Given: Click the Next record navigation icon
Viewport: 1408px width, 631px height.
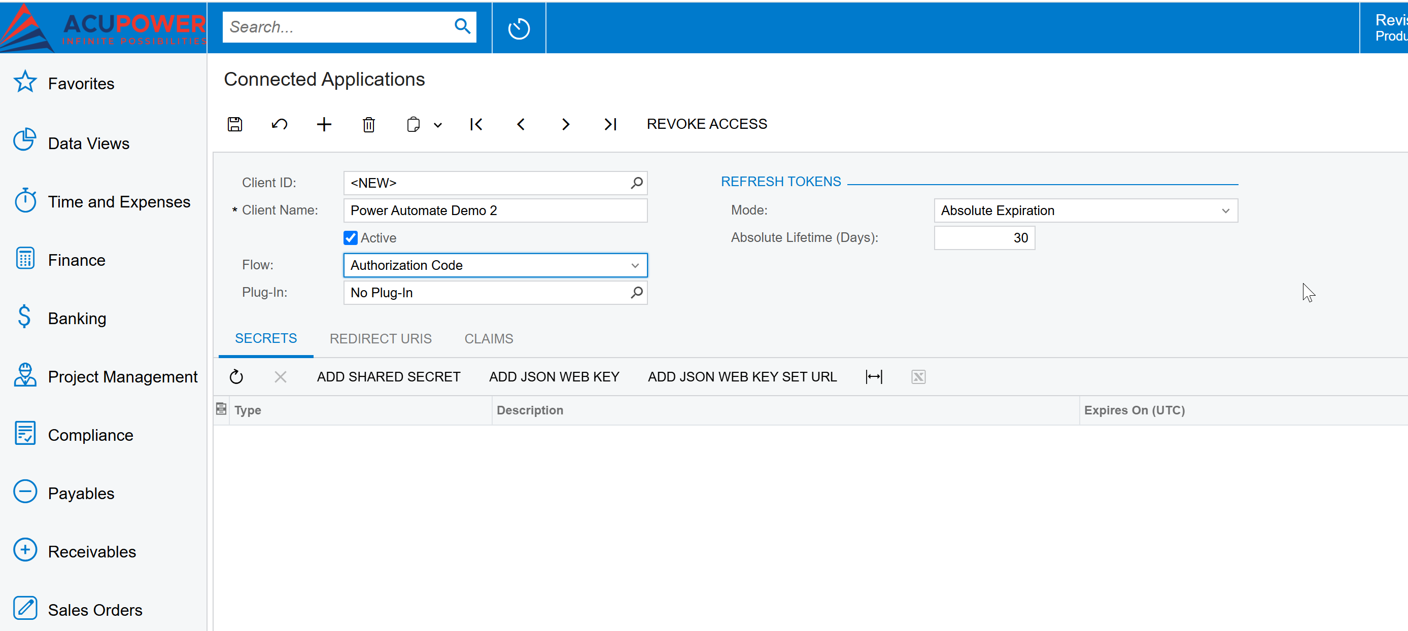Looking at the screenshot, I should point(567,124).
